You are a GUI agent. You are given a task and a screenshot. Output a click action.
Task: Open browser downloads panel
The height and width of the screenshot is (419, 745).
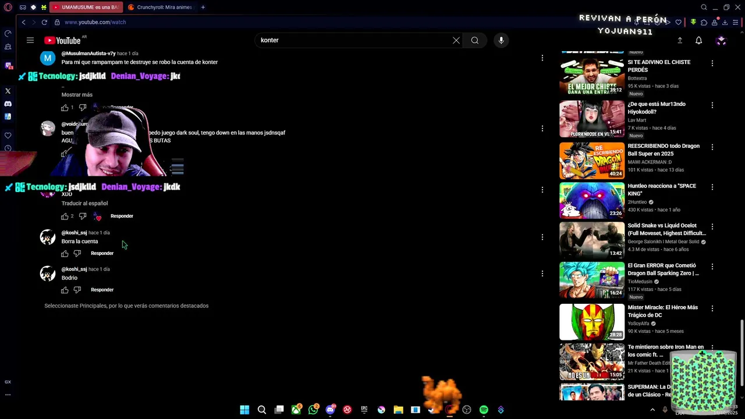725,22
